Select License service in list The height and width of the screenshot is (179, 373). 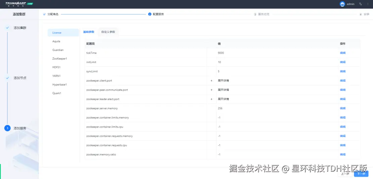click(63, 33)
